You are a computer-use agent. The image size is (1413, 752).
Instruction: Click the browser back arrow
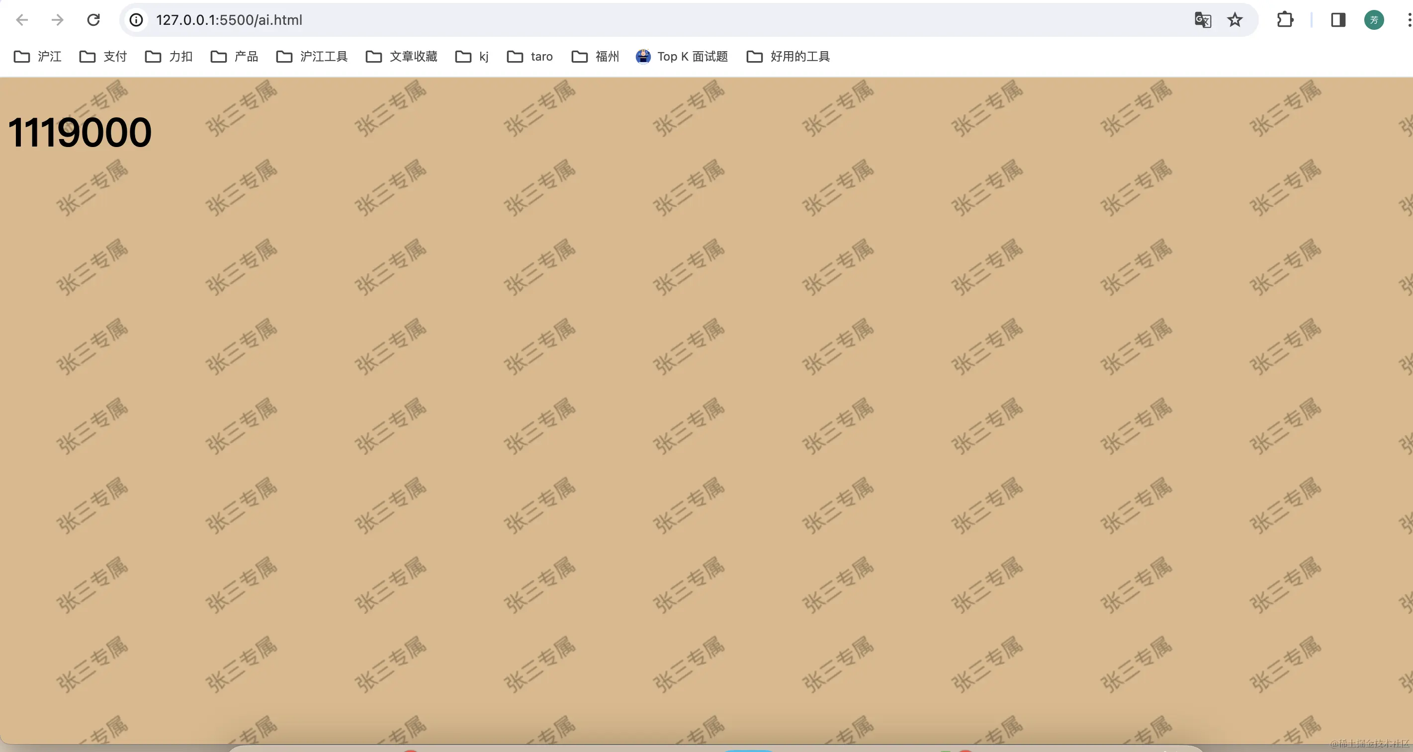tap(22, 20)
